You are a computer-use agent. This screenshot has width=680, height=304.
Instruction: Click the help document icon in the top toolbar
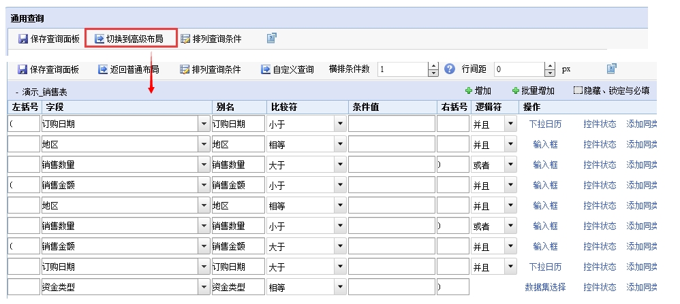click(271, 38)
